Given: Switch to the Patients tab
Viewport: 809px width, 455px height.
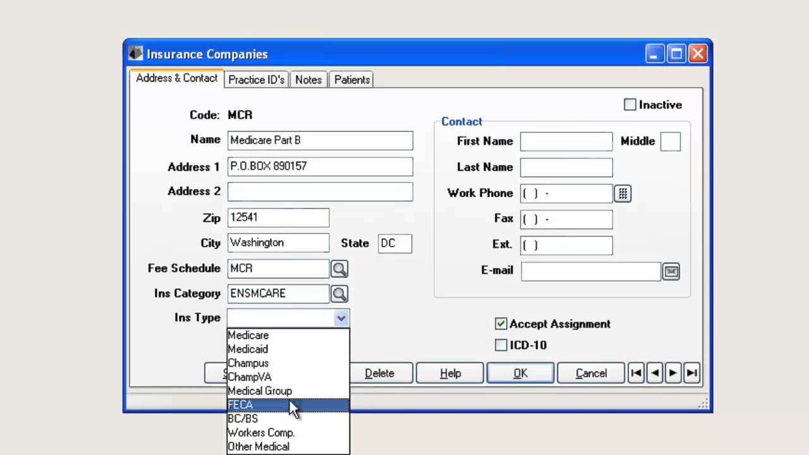Looking at the screenshot, I should [x=352, y=80].
